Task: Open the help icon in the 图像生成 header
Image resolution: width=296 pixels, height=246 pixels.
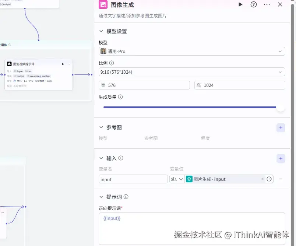Action: pyautogui.click(x=253, y=5)
